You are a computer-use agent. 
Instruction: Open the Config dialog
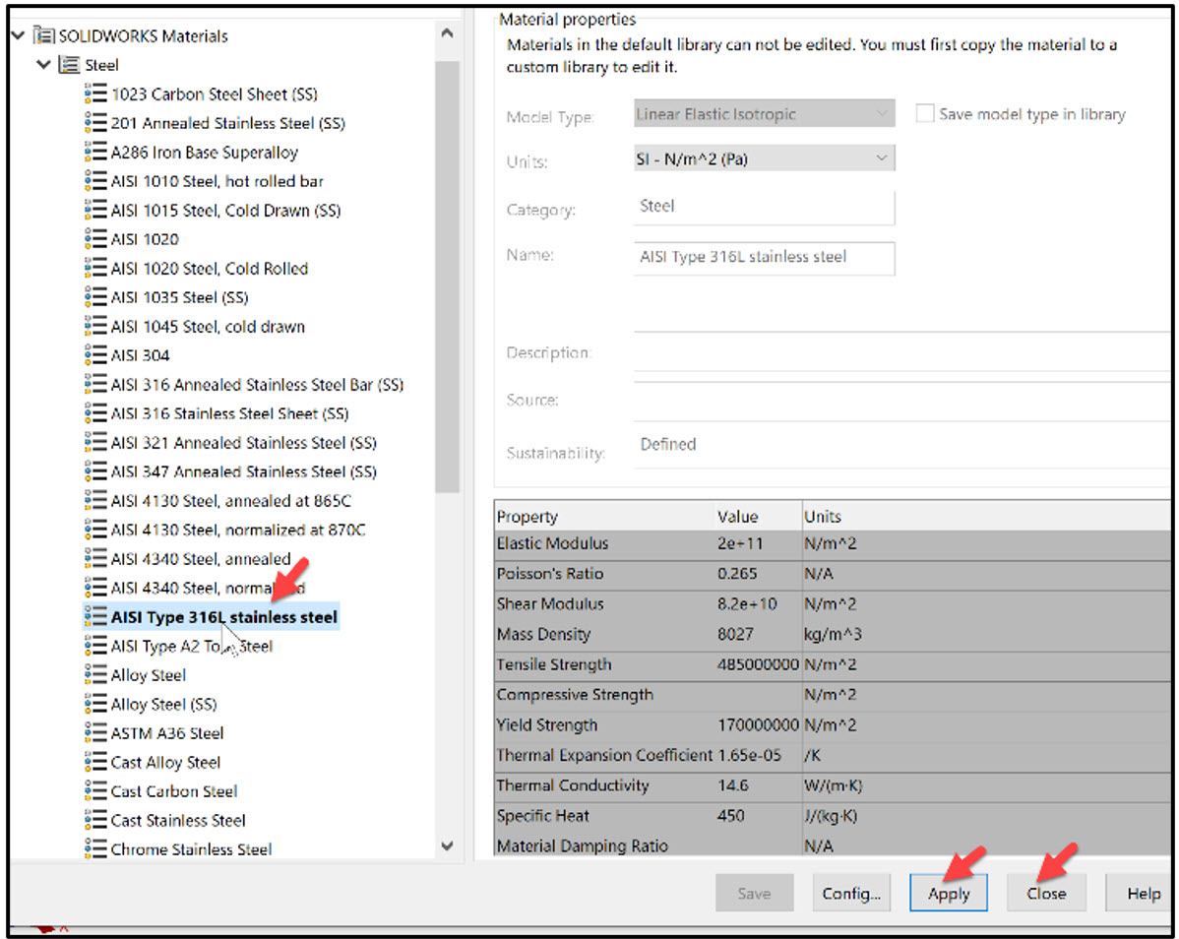click(850, 893)
